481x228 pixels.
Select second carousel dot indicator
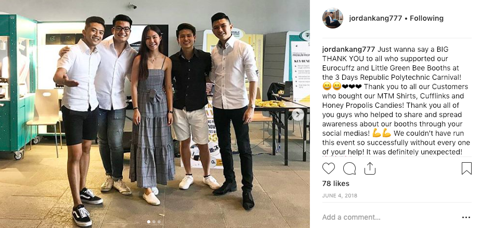[154, 222]
